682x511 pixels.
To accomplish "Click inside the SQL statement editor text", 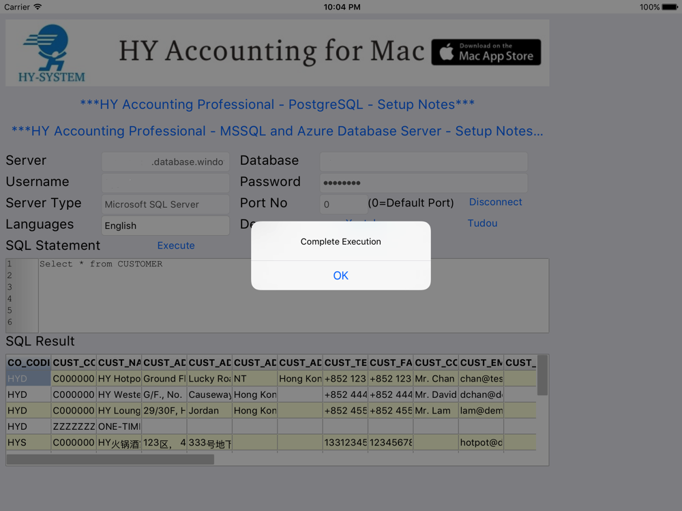I will [101, 264].
